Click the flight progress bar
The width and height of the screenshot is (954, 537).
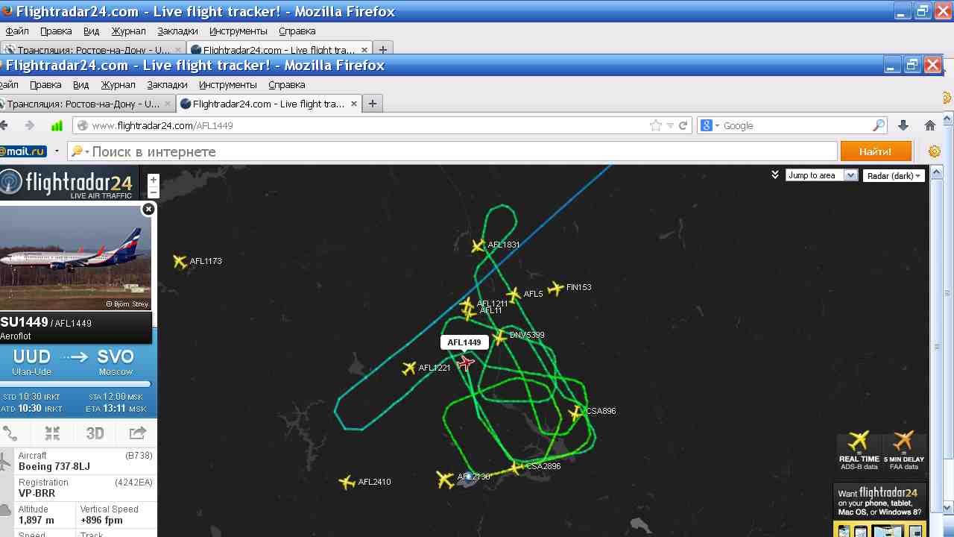click(75, 385)
